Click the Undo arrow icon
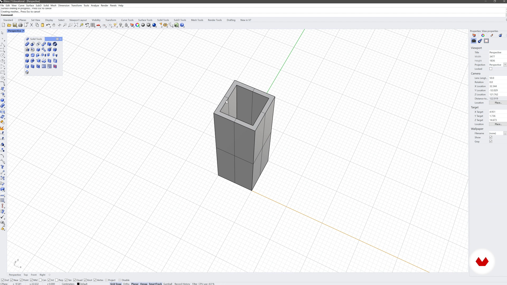The image size is (507, 285). 48,25
